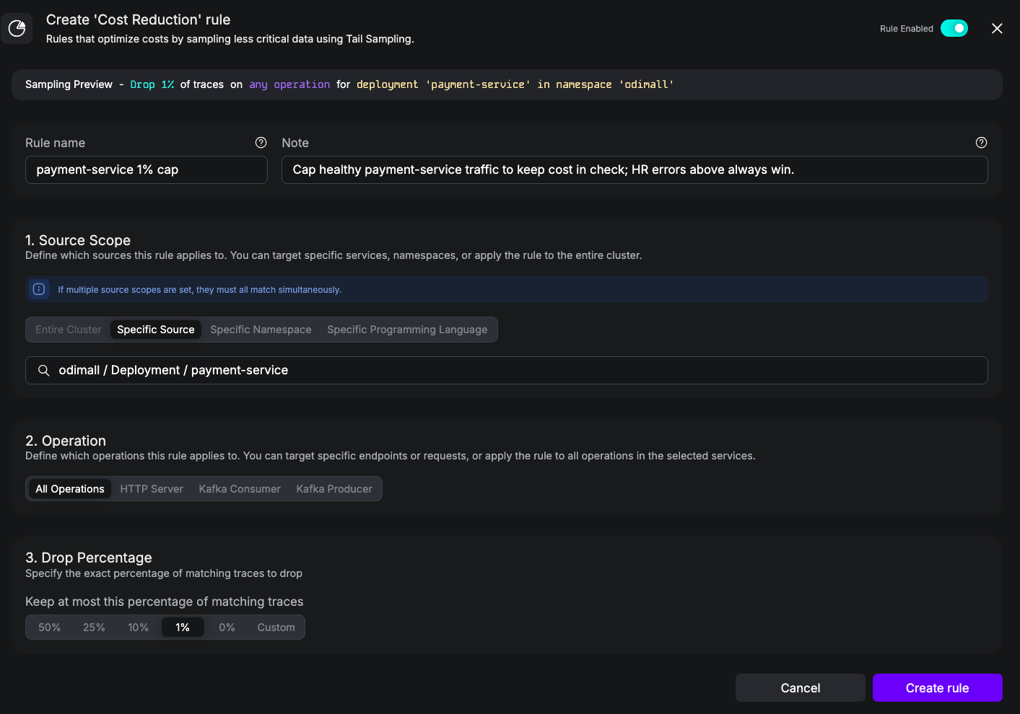Choose Kafka Consumer operation
This screenshot has height=714, width=1020.
click(x=240, y=489)
